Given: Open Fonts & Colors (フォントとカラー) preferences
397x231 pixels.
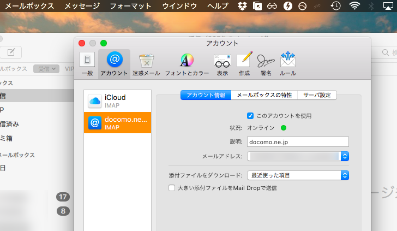Looking at the screenshot, I should [x=187, y=63].
